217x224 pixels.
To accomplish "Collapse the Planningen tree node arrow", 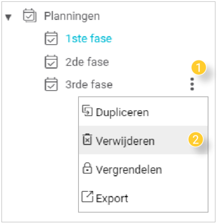I will pyautogui.click(x=8, y=17).
